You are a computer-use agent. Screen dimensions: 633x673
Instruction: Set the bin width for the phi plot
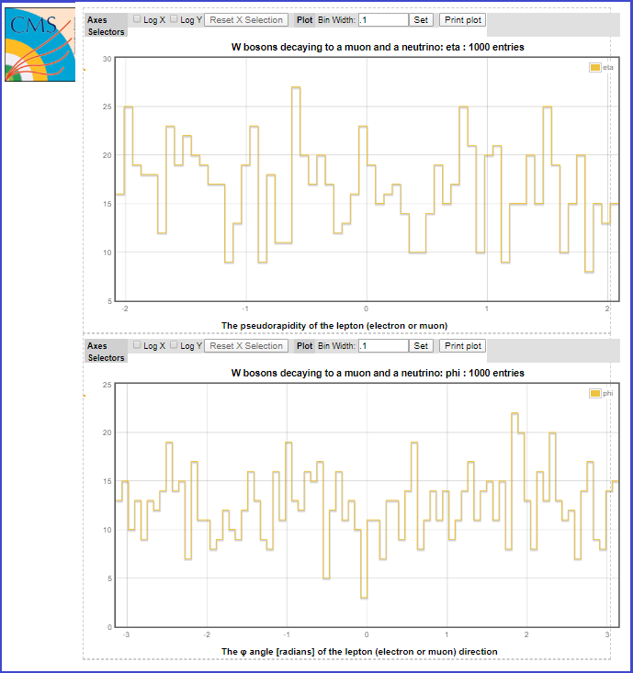click(x=421, y=346)
